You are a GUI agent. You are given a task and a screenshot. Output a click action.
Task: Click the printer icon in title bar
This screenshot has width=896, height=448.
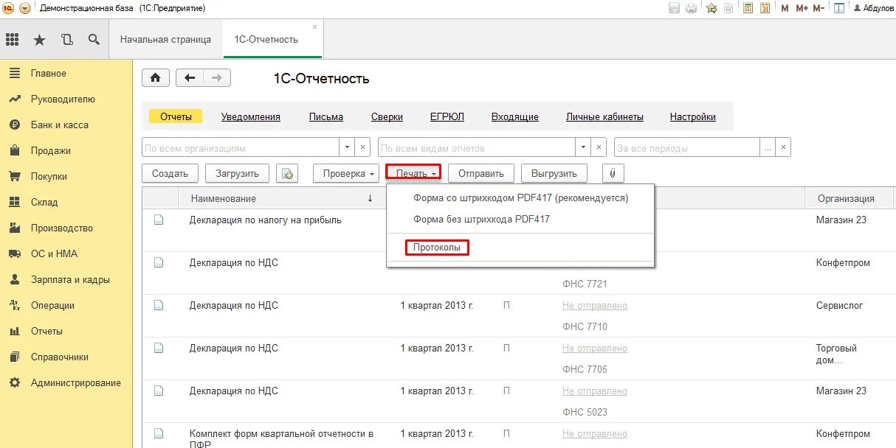[692, 8]
